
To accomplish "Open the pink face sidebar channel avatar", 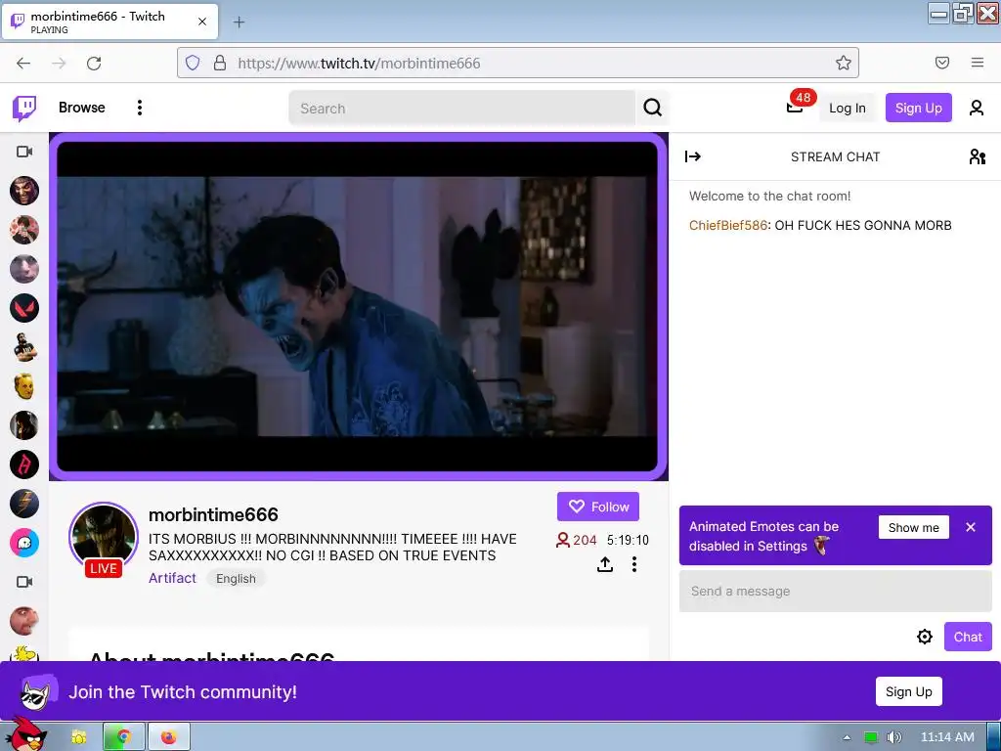I will (x=24, y=621).
